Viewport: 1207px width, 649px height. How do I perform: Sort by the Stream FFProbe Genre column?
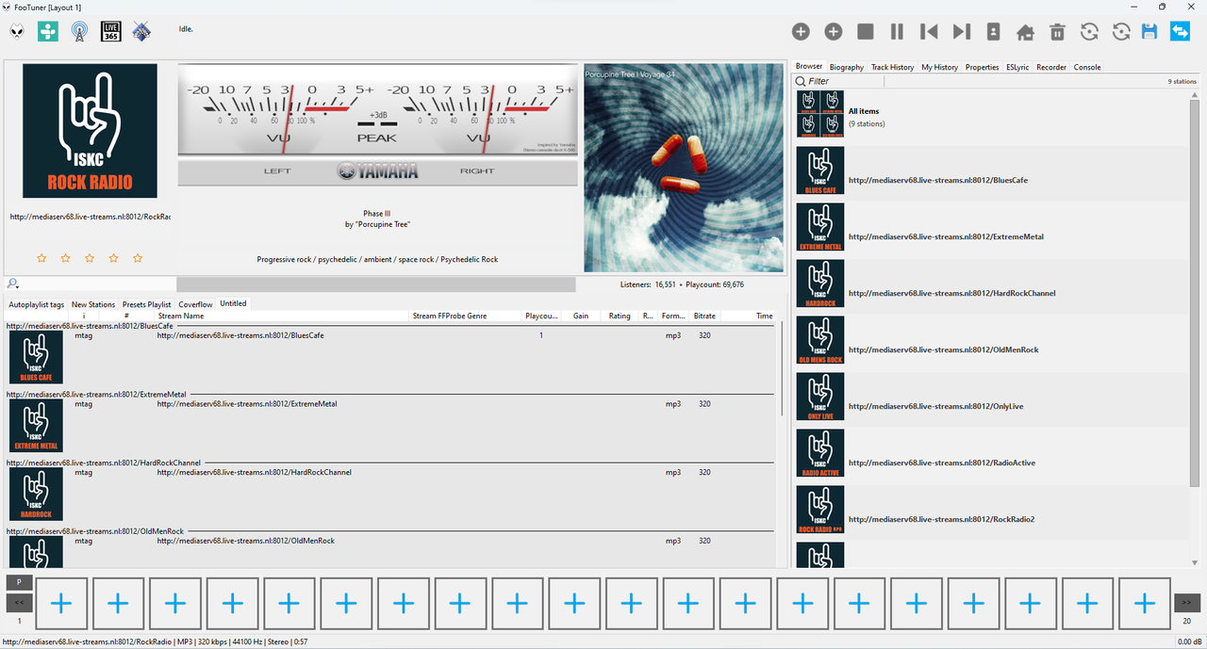466,316
